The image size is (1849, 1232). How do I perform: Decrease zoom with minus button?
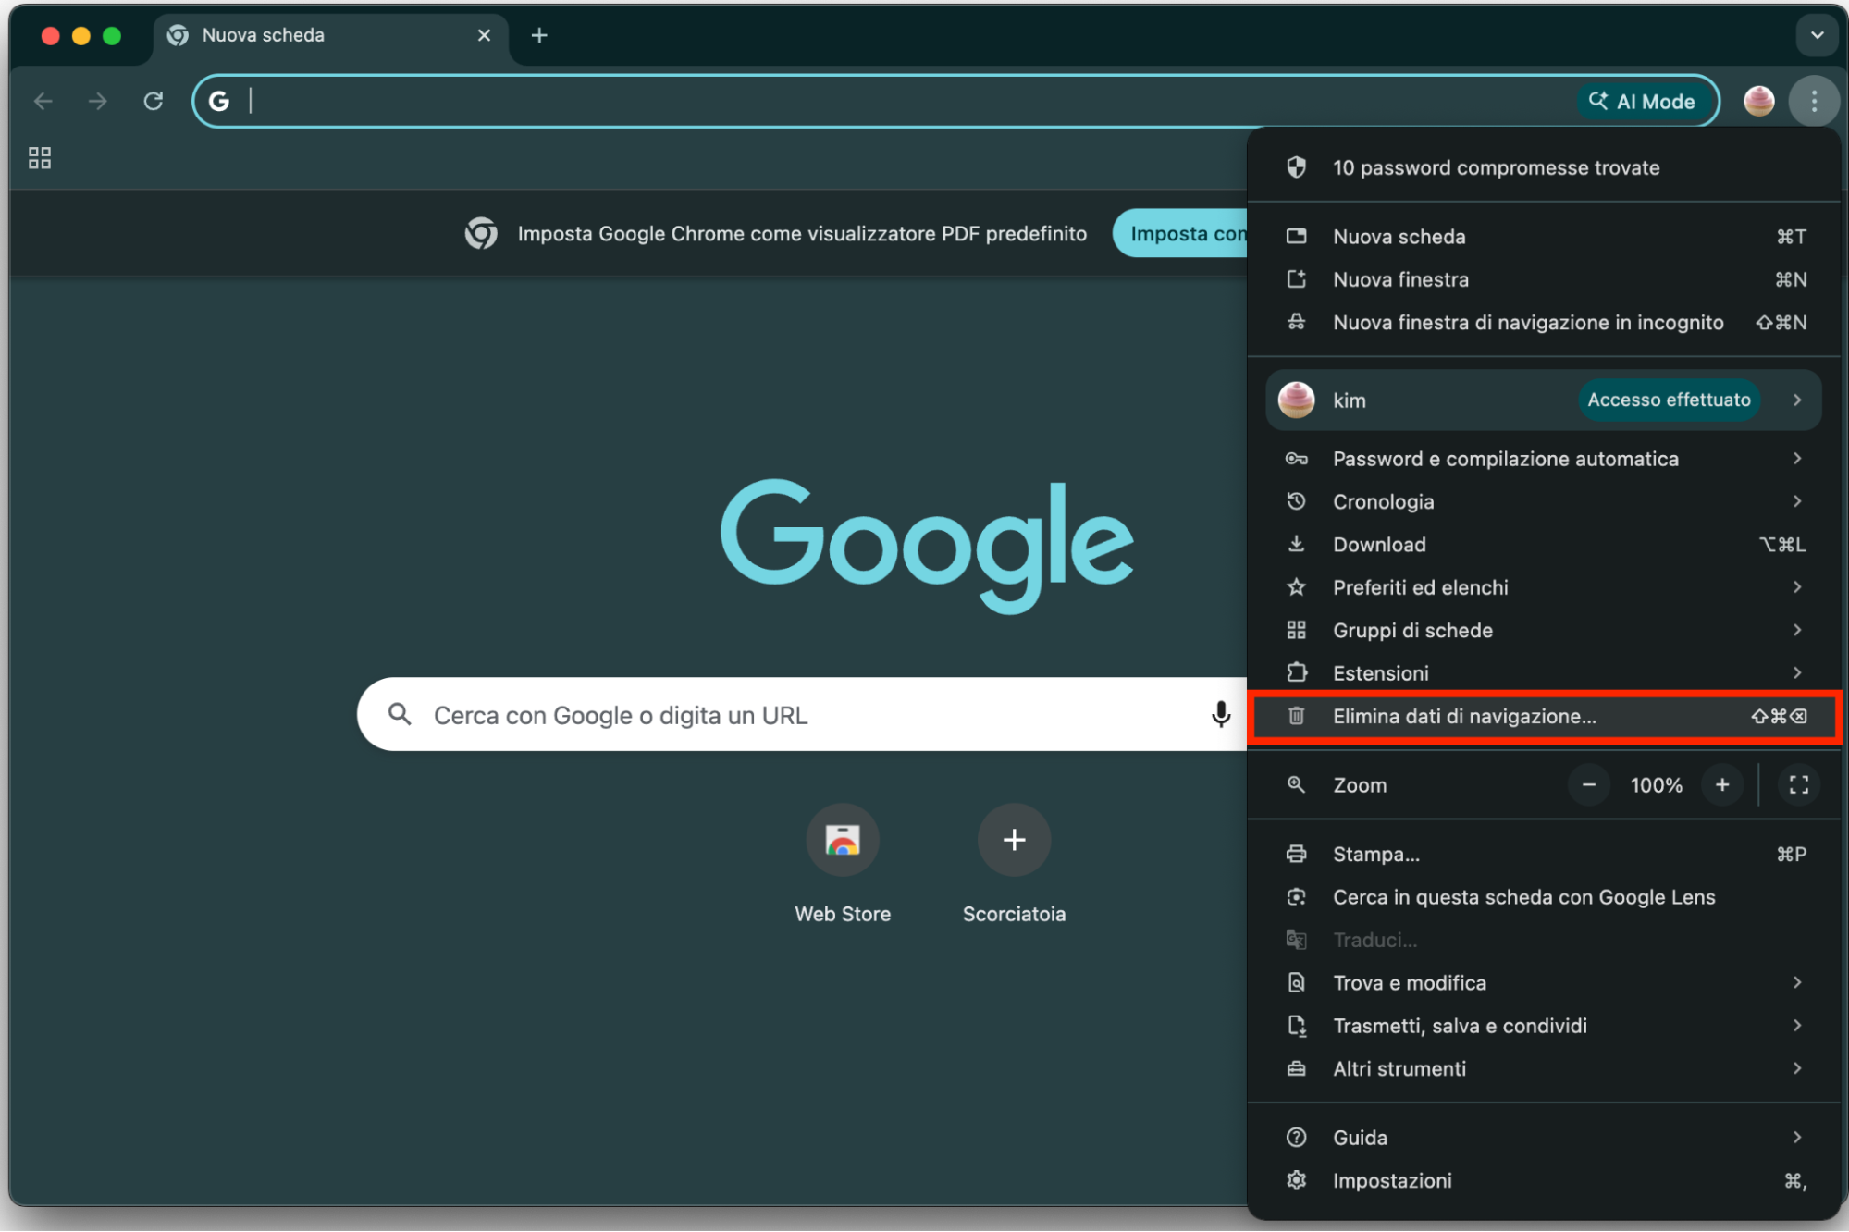(x=1588, y=785)
